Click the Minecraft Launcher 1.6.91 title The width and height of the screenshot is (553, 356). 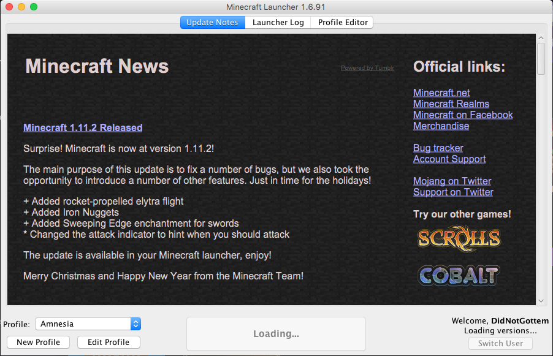click(x=276, y=7)
